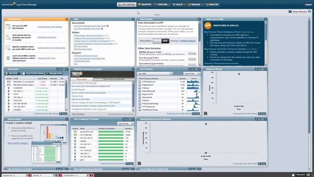This screenshot has height=177, width=314.
Task: Click the WebTrafficAudit event icon
Action: pyautogui.click(x=140, y=91)
